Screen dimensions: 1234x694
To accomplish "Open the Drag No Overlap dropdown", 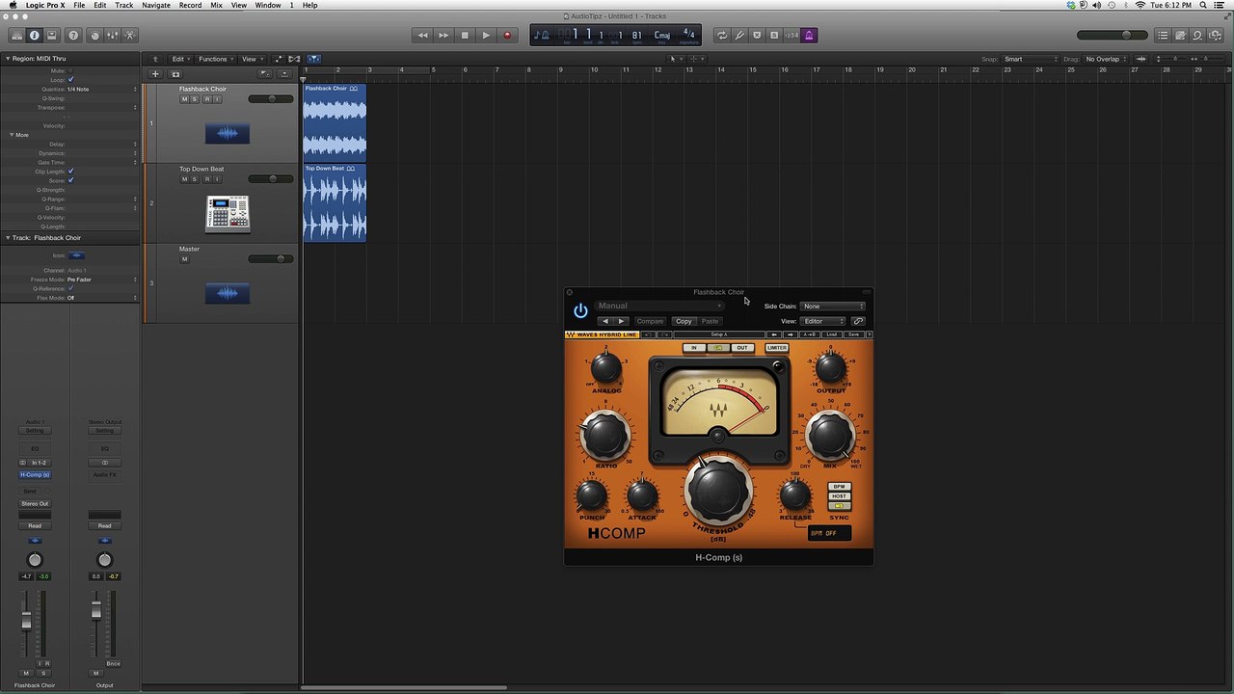I will click(1106, 59).
